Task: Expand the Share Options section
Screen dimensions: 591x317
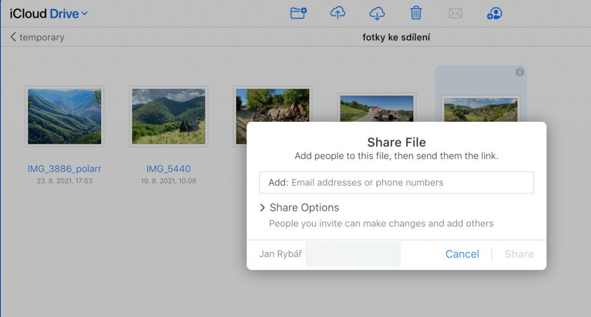Action: (x=300, y=208)
